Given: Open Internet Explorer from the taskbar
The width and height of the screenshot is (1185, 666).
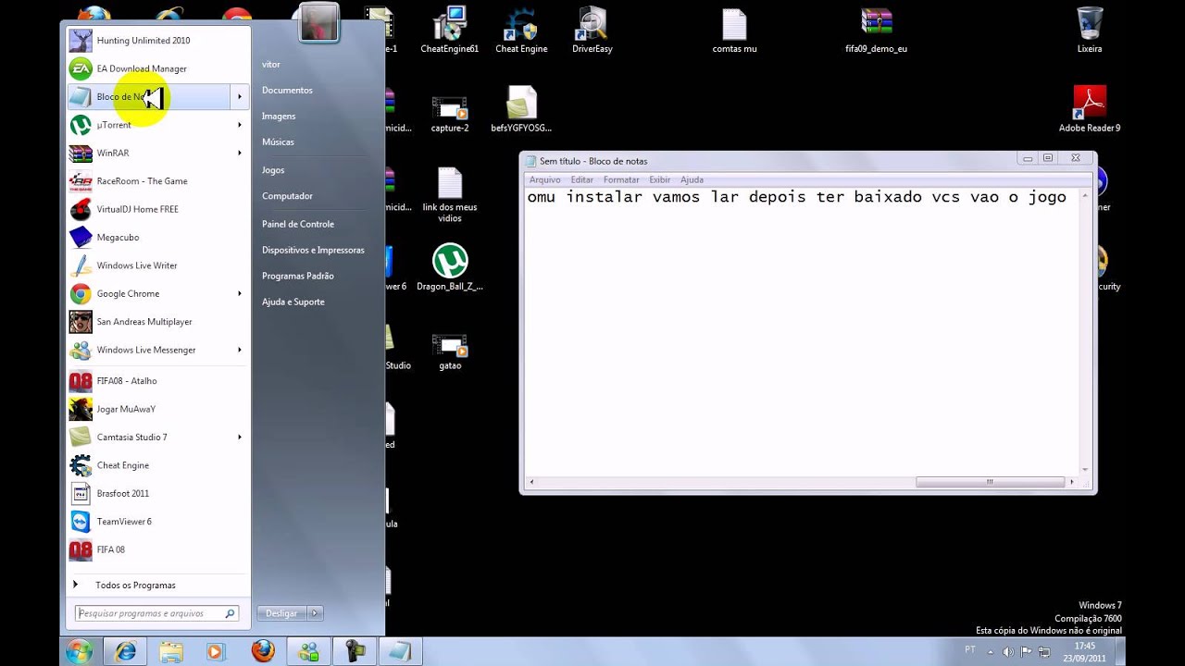Looking at the screenshot, I should [125, 652].
